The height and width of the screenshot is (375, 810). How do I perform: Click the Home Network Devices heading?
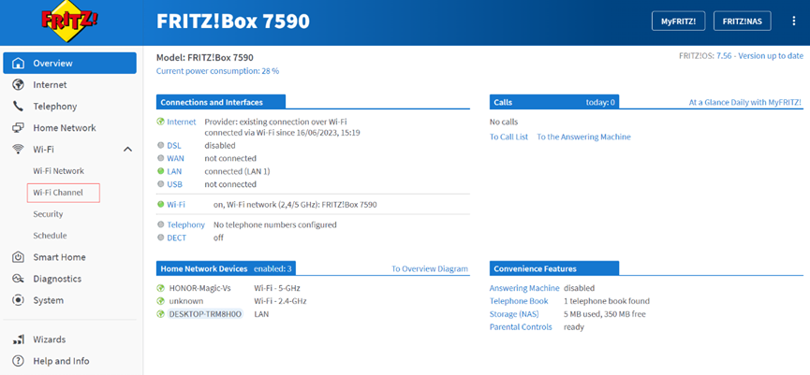[204, 268]
